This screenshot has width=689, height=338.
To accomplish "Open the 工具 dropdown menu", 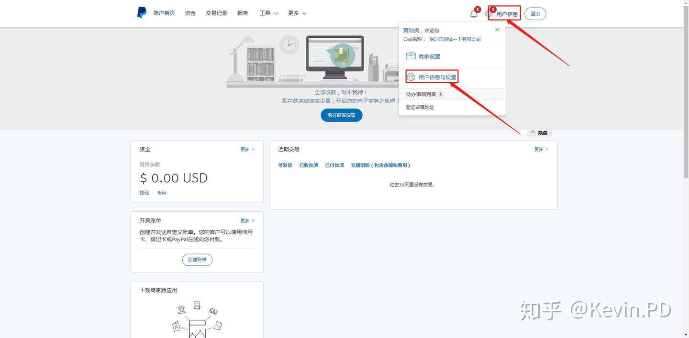I will click(x=268, y=13).
